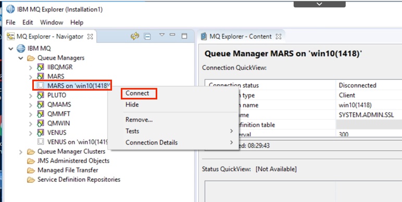Select the Service Definition Repositories tree item

[x=79, y=180]
